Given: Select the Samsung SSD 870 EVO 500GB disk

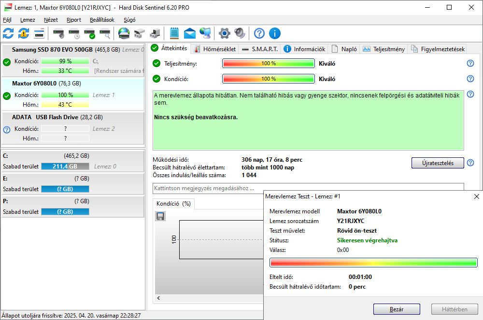Looking at the screenshot, I should pos(73,61).
